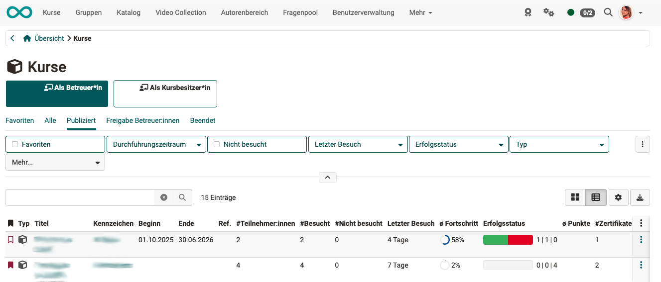Image resolution: width=661 pixels, height=282 pixels.
Task: Open the Erfolgsstatus filter dropdown
Action: pyautogui.click(x=458, y=144)
